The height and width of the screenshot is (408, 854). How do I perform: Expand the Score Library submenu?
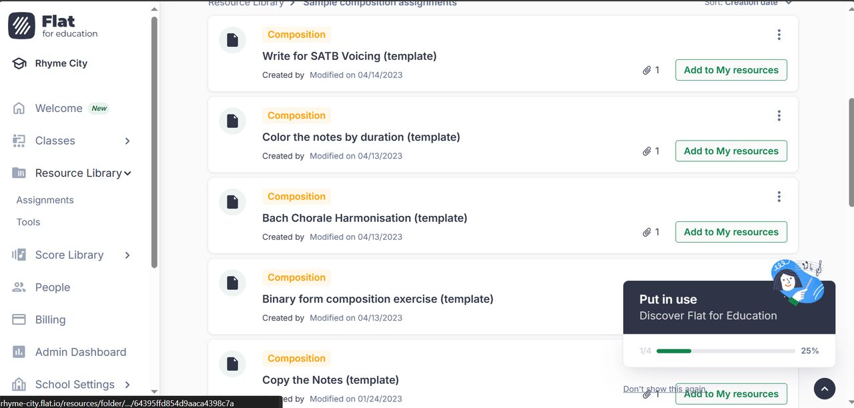[127, 255]
